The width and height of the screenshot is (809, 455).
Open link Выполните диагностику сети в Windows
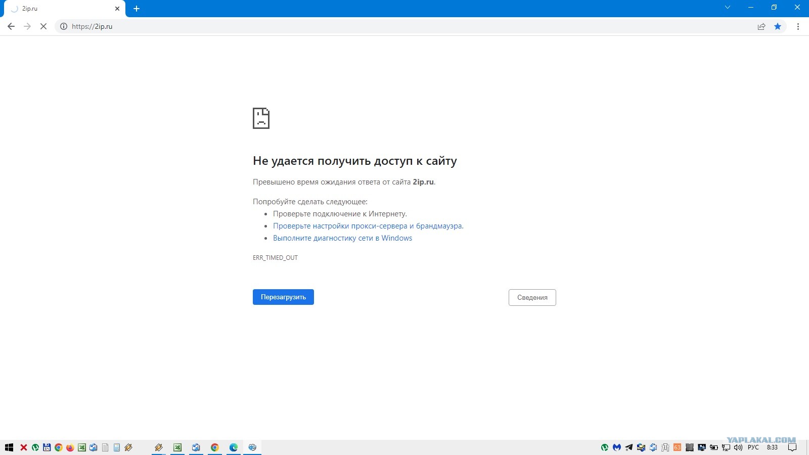tap(342, 238)
